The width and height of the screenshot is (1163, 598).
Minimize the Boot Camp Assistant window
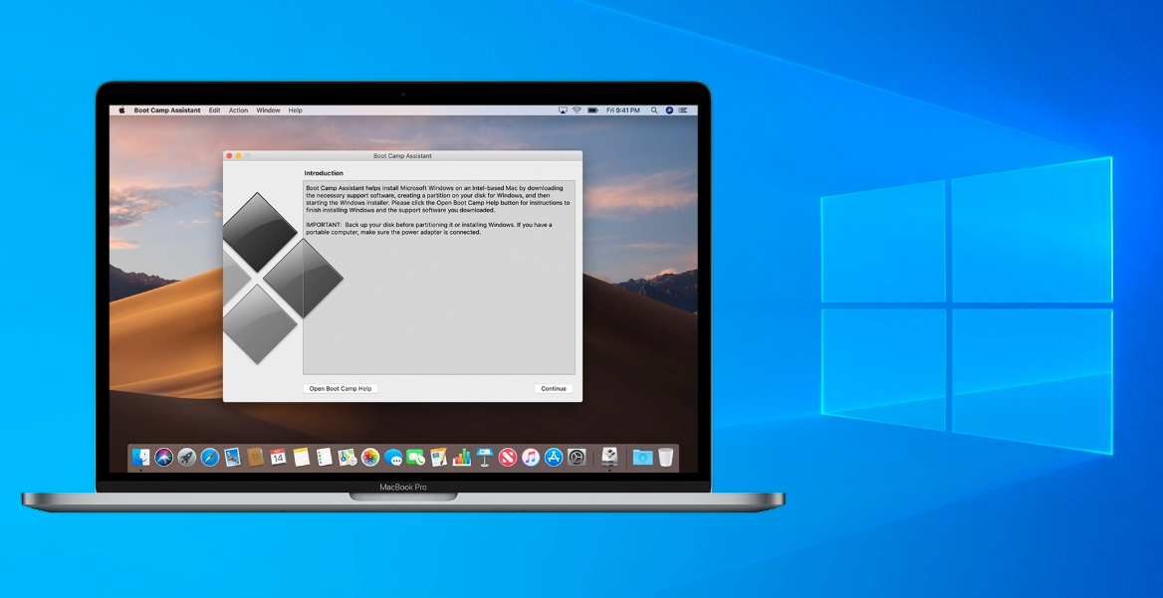point(238,155)
